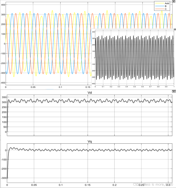This screenshot has height=188, width=176.
Task: Click the 'Vd' plot title
Action: click(x=90, y=93)
